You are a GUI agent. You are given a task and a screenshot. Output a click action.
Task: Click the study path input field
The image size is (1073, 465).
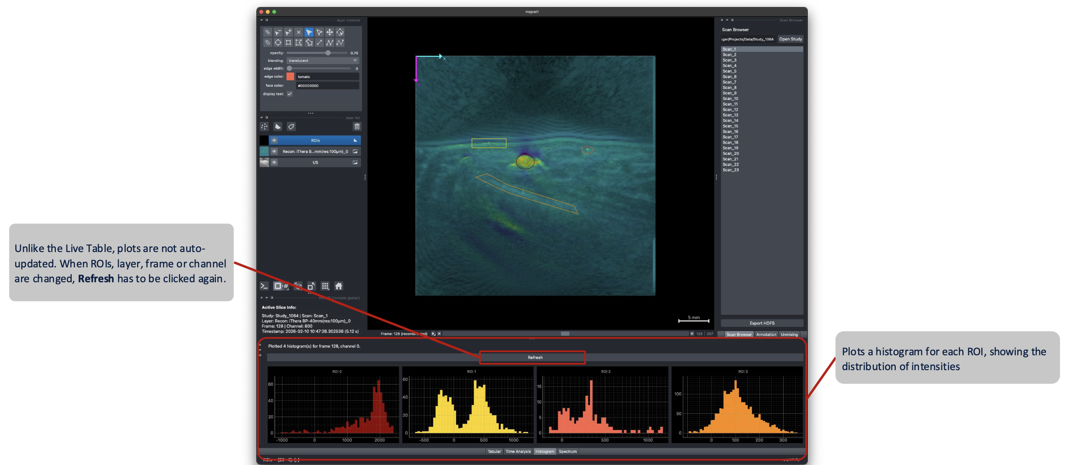(748, 39)
